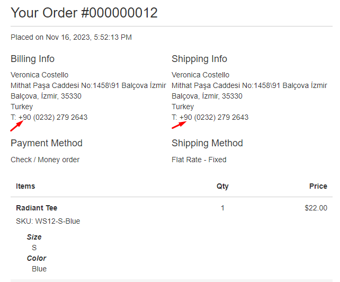Click the billing phone number +90 (0232)
This screenshot has height=282, width=340.
click(53, 118)
